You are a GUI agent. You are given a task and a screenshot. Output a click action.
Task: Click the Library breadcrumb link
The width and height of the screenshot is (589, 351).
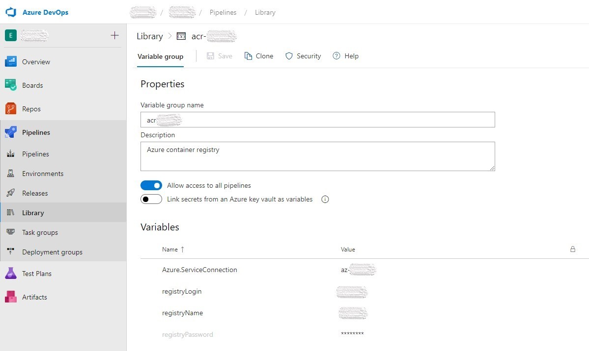tap(149, 36)
